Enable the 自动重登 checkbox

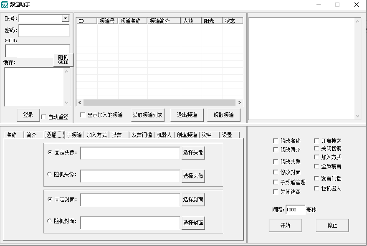pos(44,117)
